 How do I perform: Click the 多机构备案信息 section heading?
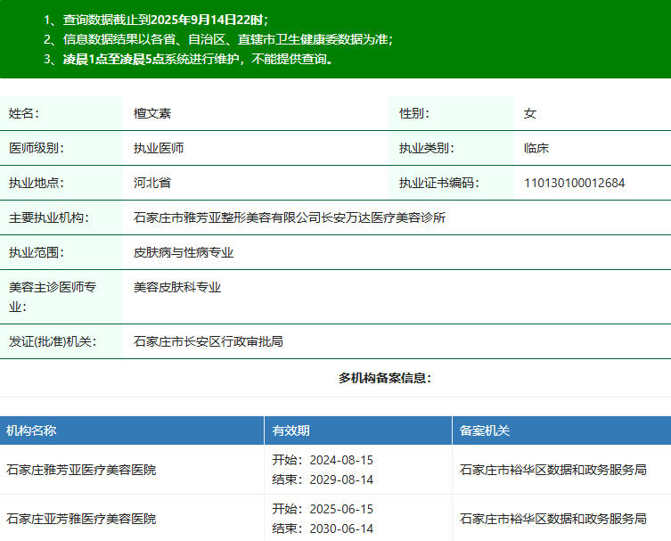coord(384,378)
